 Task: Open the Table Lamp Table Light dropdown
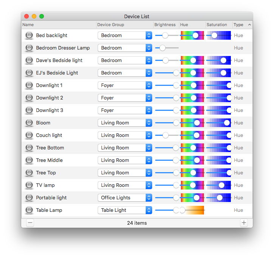pyautogui.click(x=125, y=210)
